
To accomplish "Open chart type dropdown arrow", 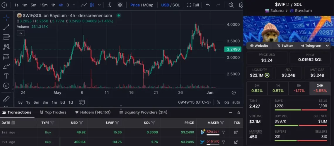I will pyautogui.click(x=99, y=5).
